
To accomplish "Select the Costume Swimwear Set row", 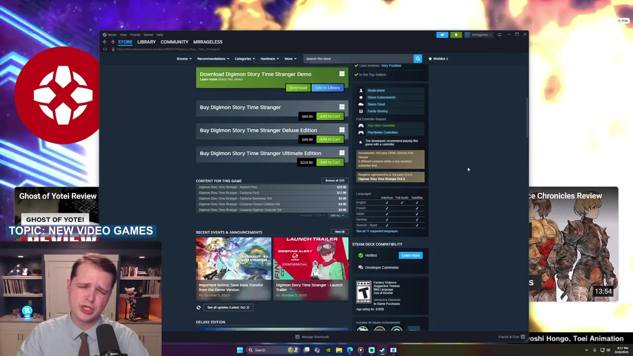I will coord(272,198).
